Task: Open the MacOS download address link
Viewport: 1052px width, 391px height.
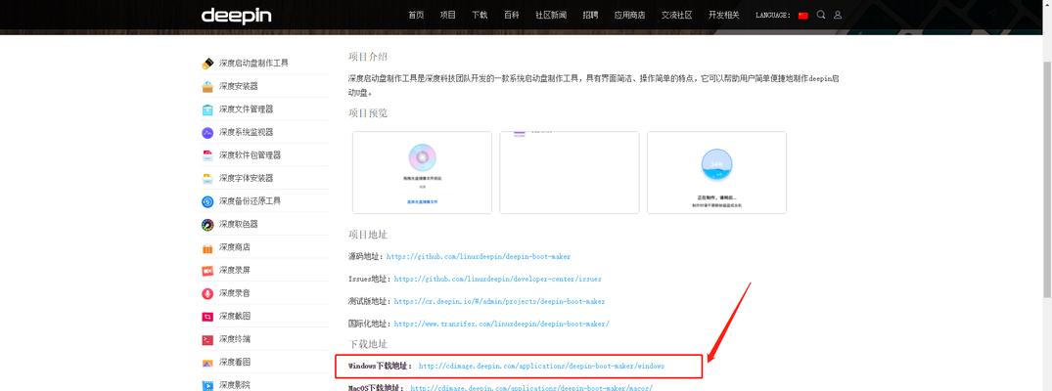Action: 531,387
